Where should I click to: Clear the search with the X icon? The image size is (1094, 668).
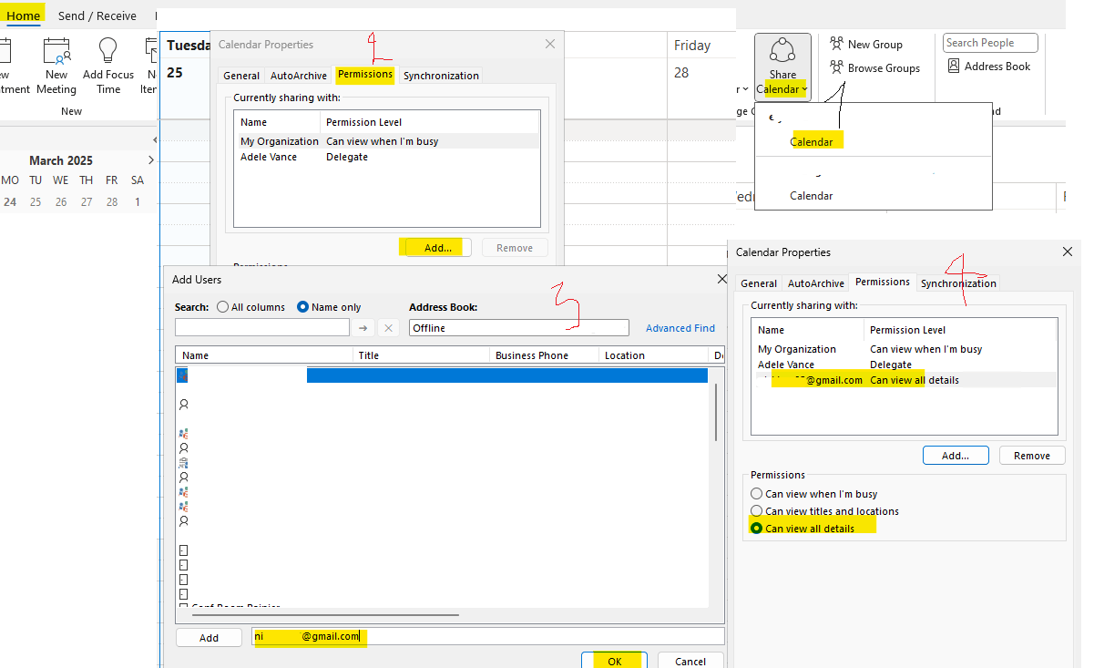coord(386,327)
